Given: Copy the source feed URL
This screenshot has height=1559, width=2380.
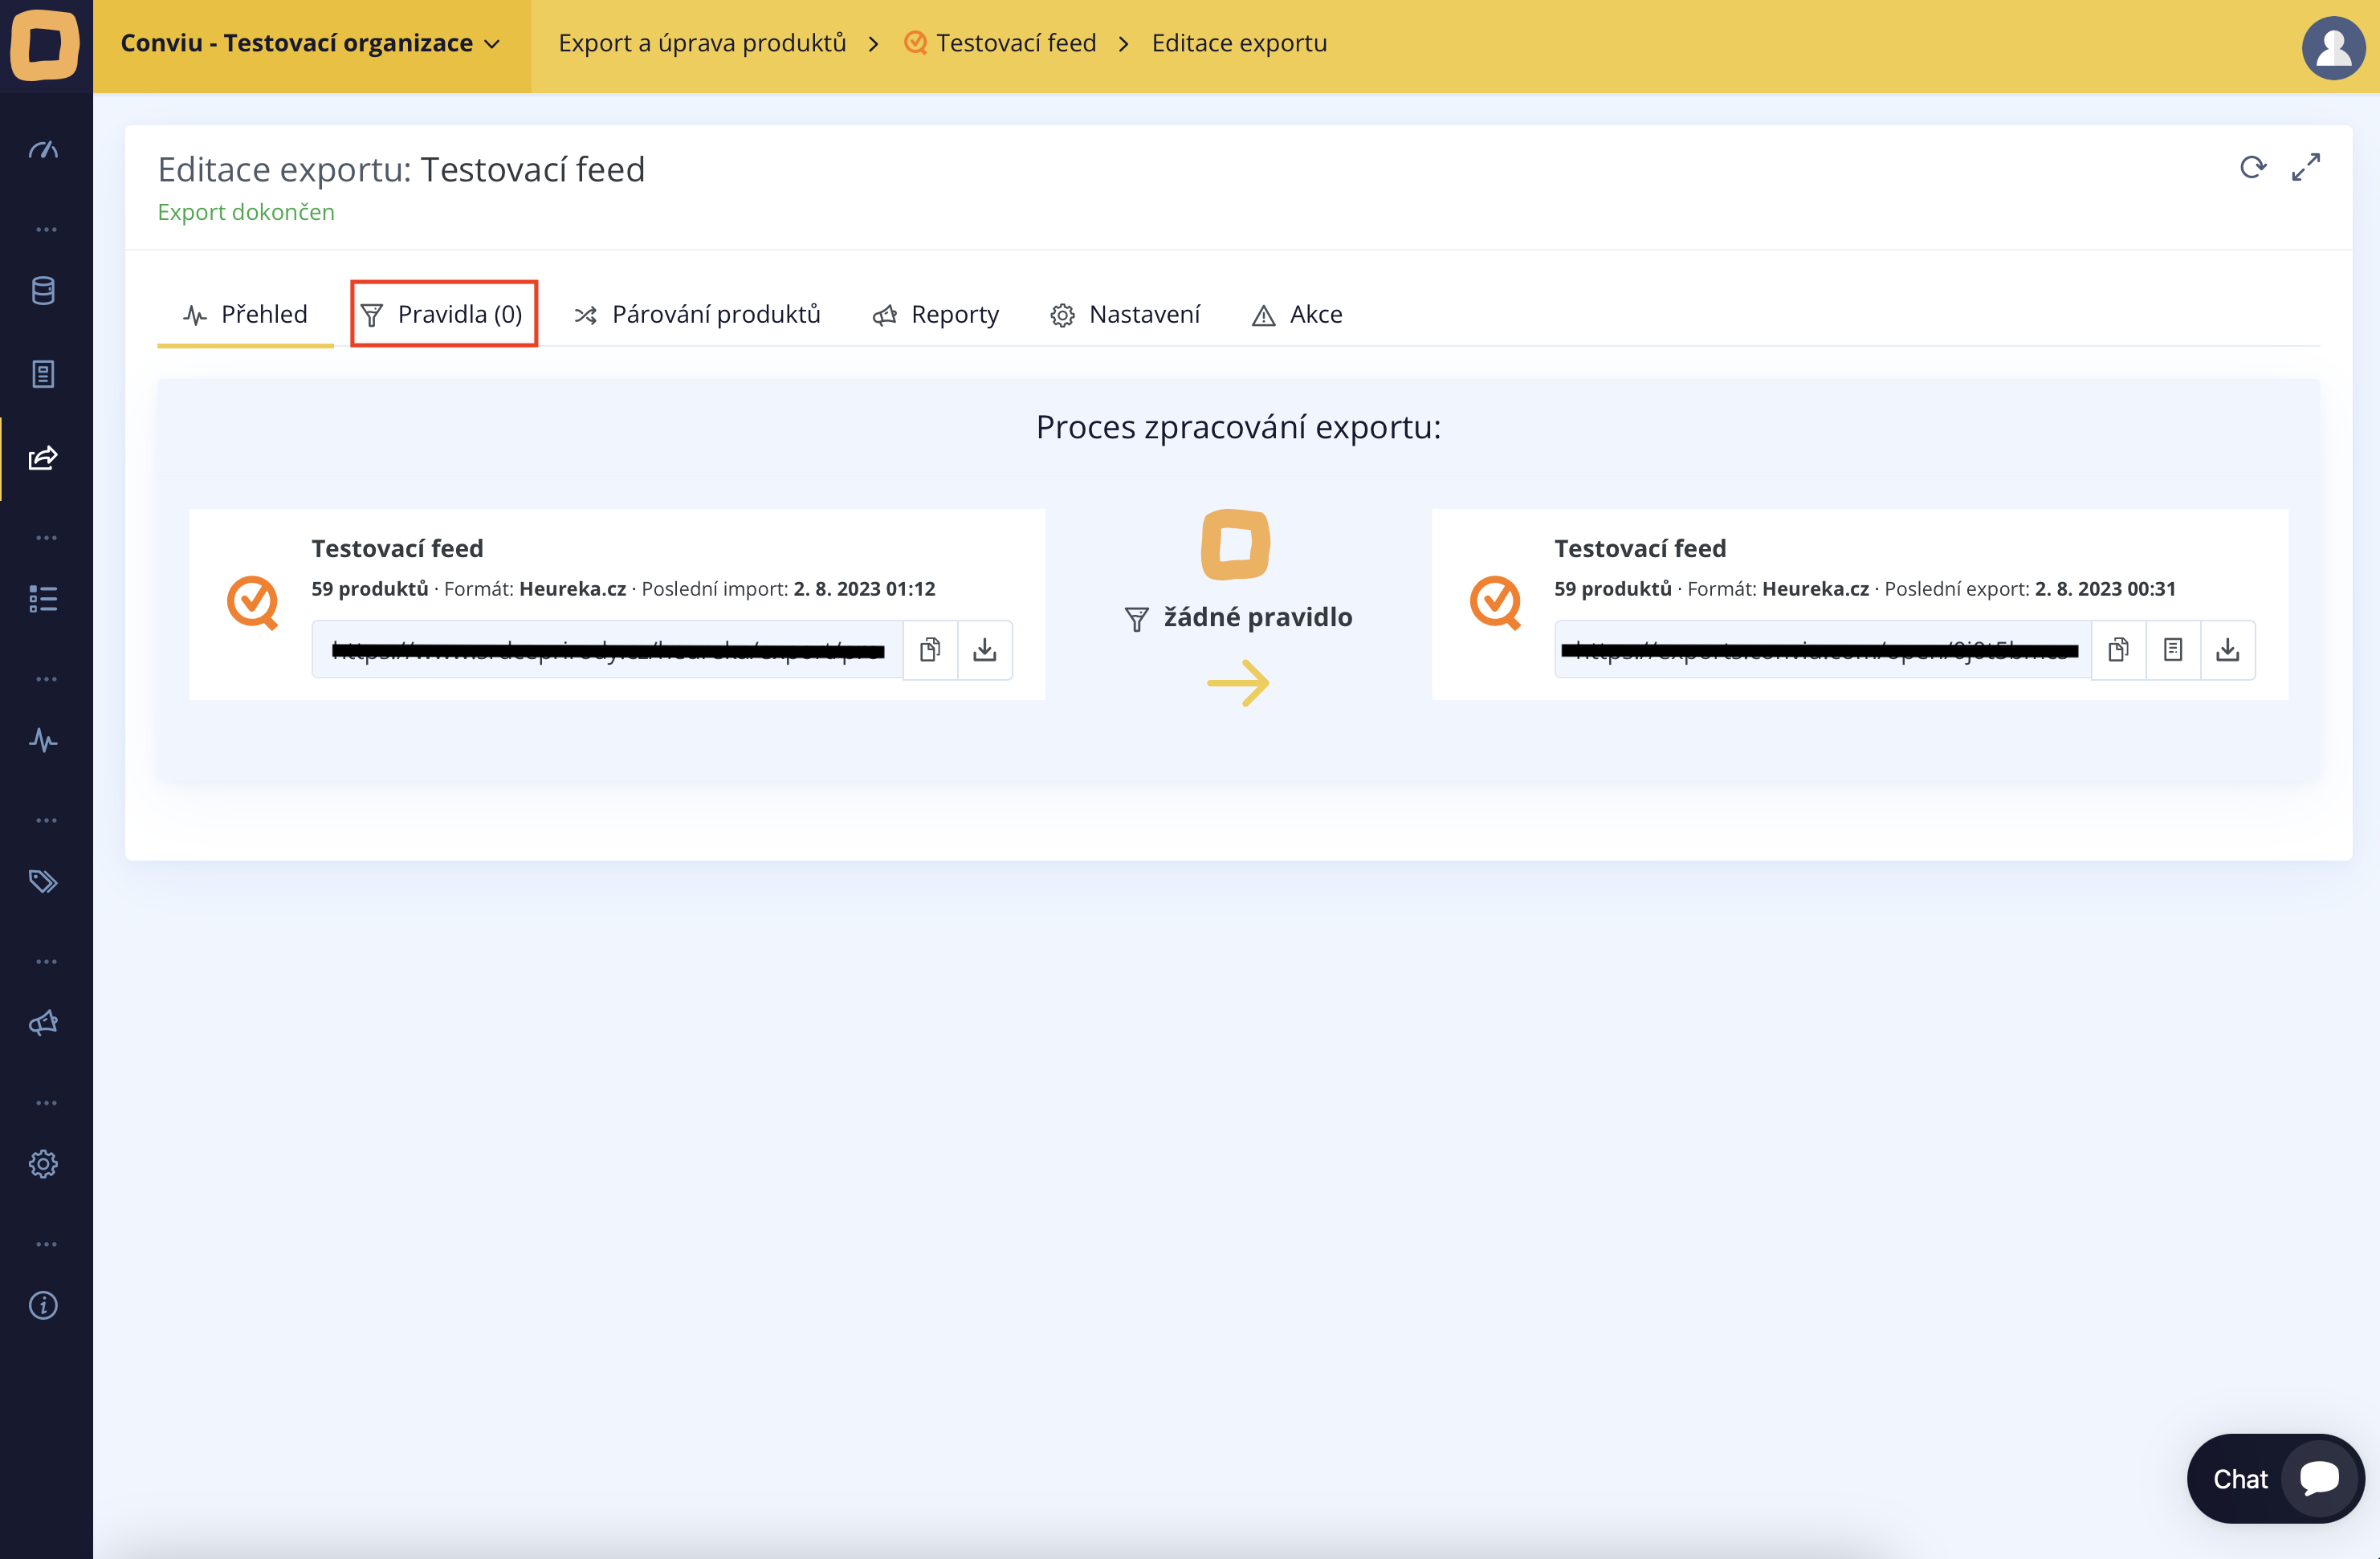Looking at the screenshot, I should click(x=930, y=650).
